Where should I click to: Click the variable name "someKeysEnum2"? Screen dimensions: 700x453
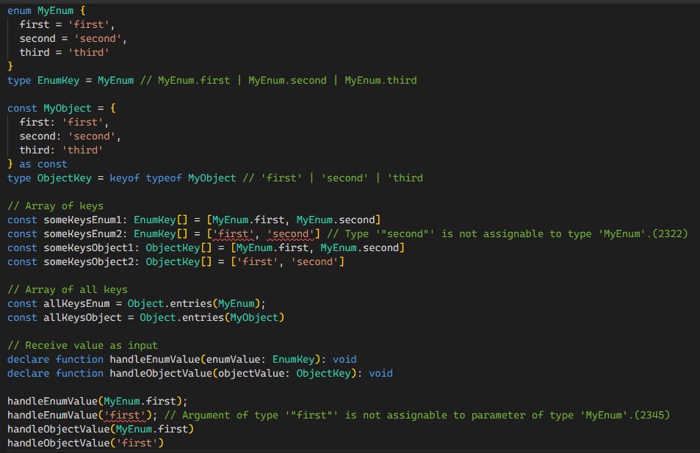82,234
